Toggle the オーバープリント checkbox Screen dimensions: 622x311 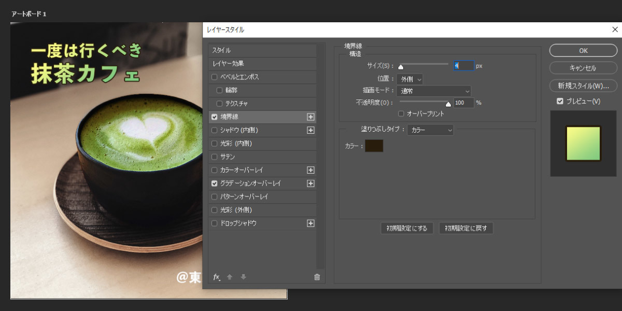coord(401,114)
